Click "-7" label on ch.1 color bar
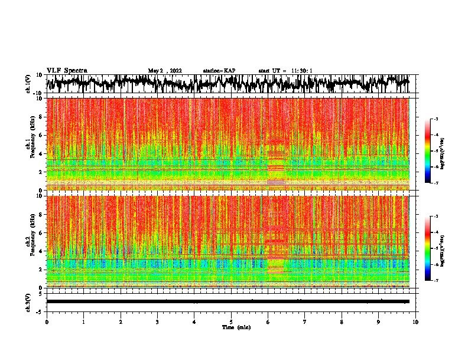 436,183
